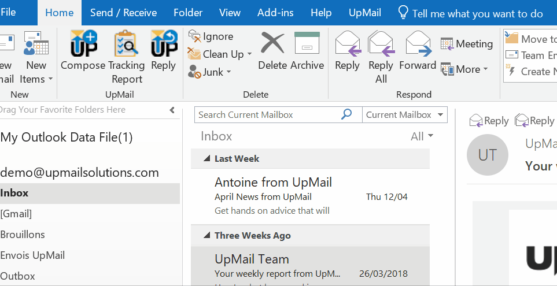Click the Team Email quick step

point(531,55)
